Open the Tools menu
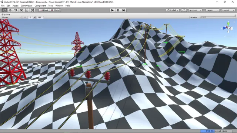Screen dimensions: 237x133 point(51,6)
